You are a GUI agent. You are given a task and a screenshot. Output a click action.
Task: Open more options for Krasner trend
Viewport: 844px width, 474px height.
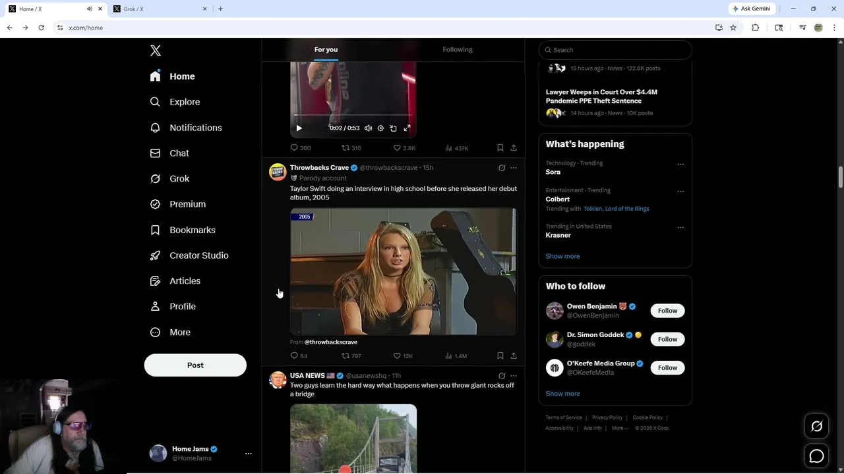(680, 228)
